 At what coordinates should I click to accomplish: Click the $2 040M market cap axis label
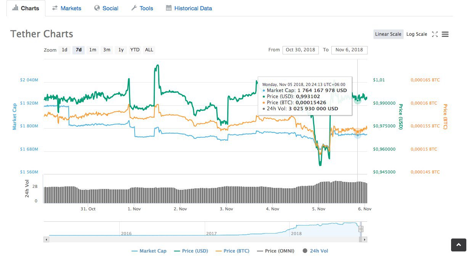tap(29, 80)
